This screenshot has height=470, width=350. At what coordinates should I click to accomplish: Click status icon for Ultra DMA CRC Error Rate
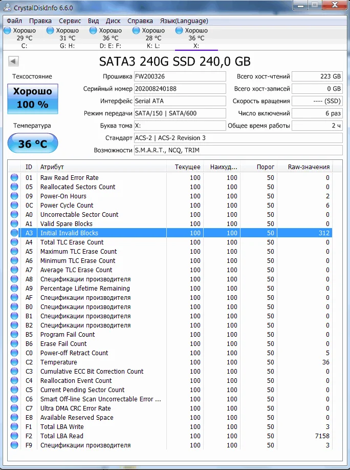click(x=14, y=408)
